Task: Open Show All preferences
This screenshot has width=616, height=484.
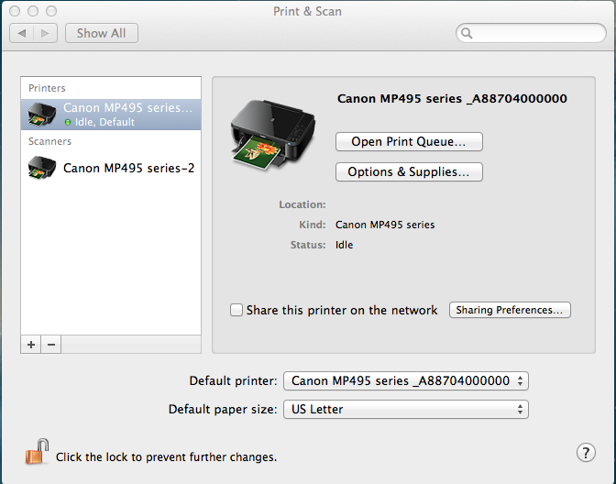Action: pyautogui.click(x=102, y=33)
